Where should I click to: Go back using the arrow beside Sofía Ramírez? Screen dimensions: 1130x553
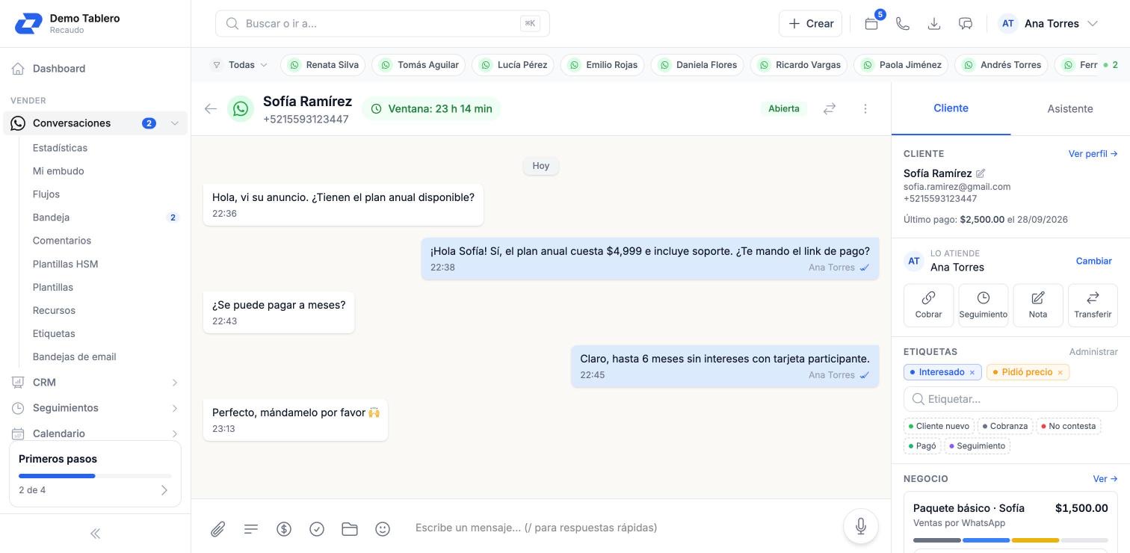tap(211, 108)
